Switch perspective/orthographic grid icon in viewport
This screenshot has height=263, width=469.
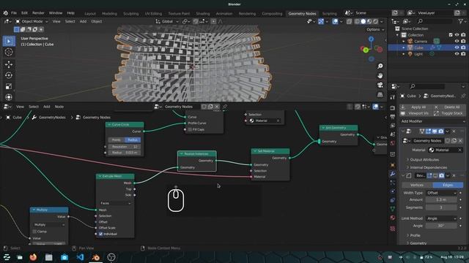(380, 95)
